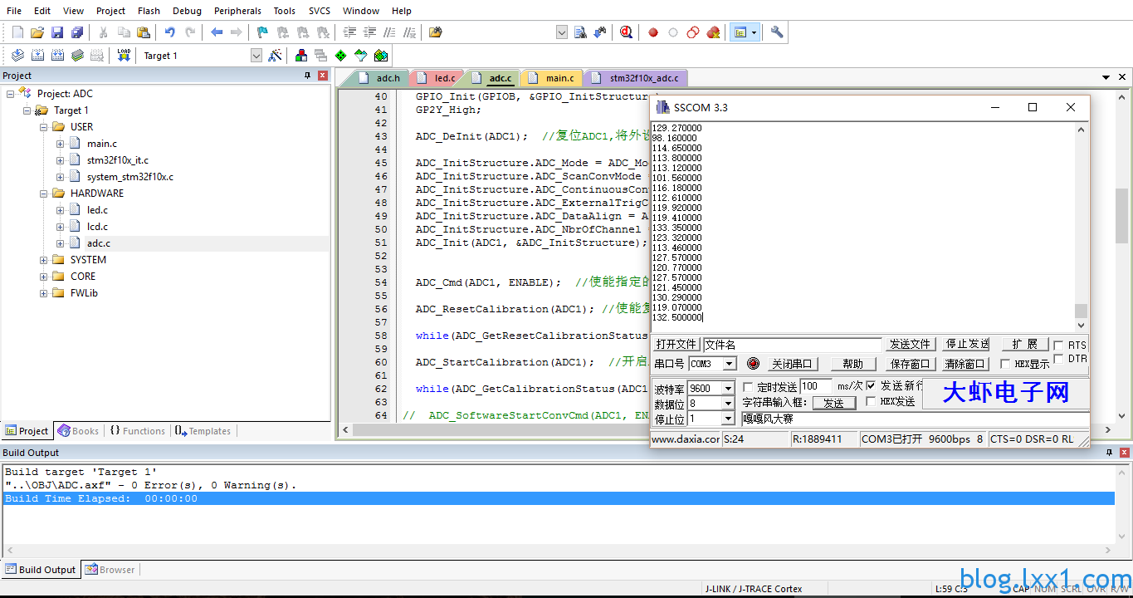Toggle HEX显示 checkbox
The image size is (1133, 598).
click(1005, 364)
